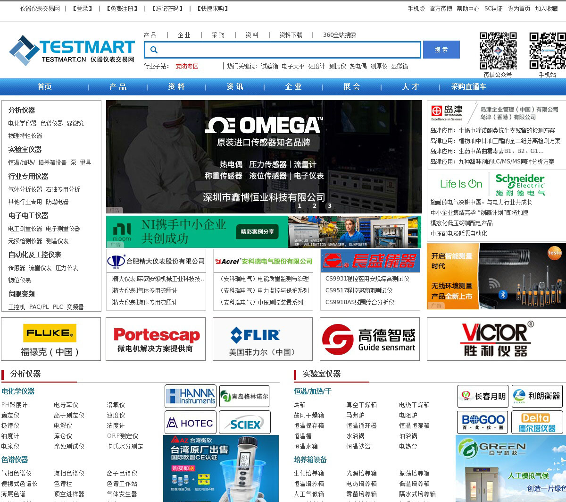Viewport: 566px width, 502px height.
Task: Switch to banner slide 1
Action: (300, 205)
